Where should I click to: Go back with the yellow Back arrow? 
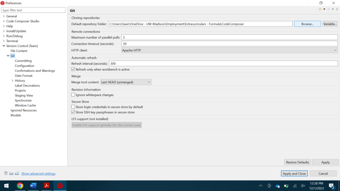[320, 9]
